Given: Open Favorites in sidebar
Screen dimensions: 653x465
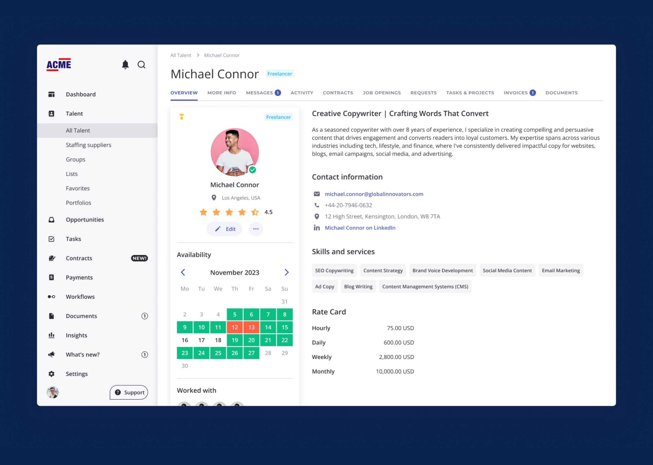Looking at the screenshot, I should click(x=78, y=188).
